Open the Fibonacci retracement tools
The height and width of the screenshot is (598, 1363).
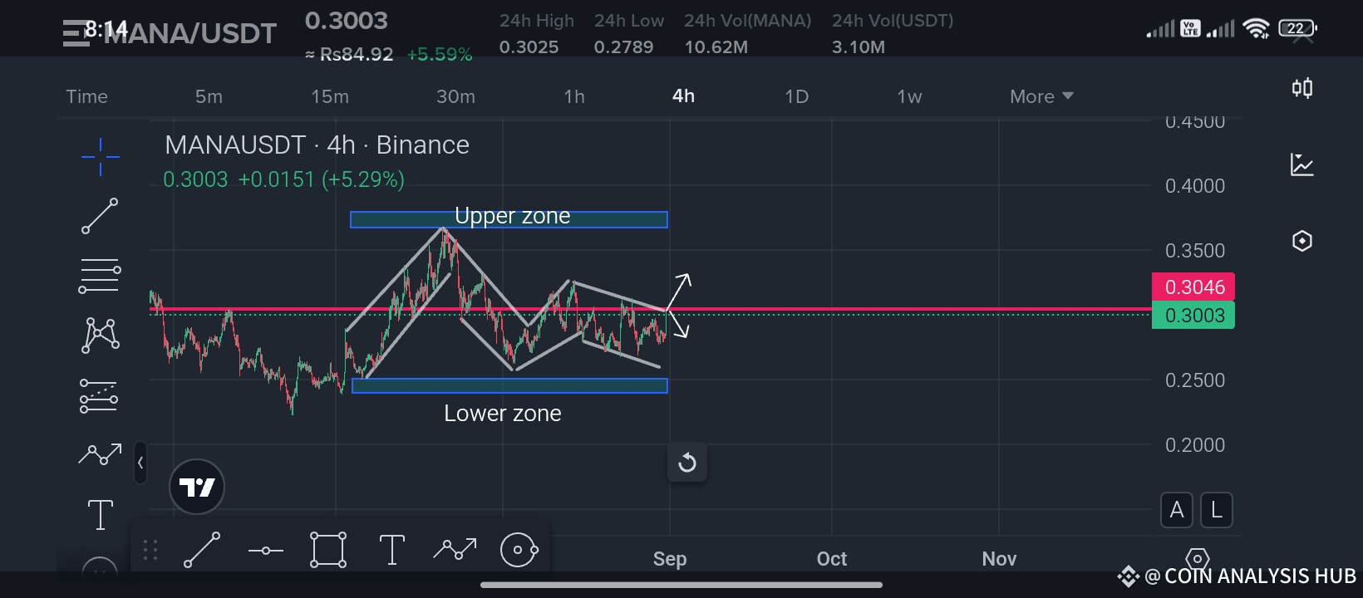click(100, 277)
